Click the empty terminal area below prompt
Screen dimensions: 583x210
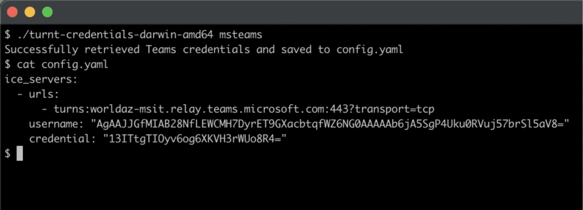tap(291, 185)
